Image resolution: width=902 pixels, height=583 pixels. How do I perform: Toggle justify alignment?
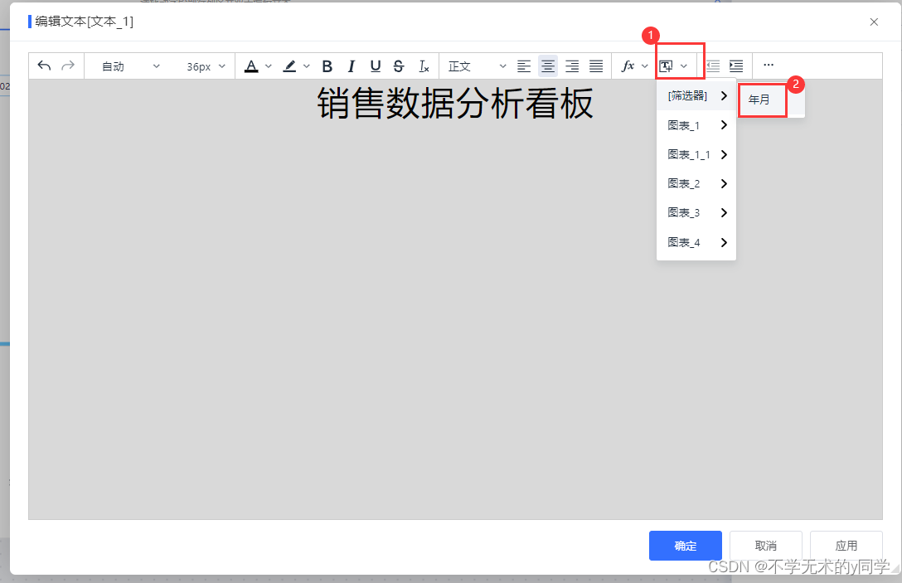point(596,66)
